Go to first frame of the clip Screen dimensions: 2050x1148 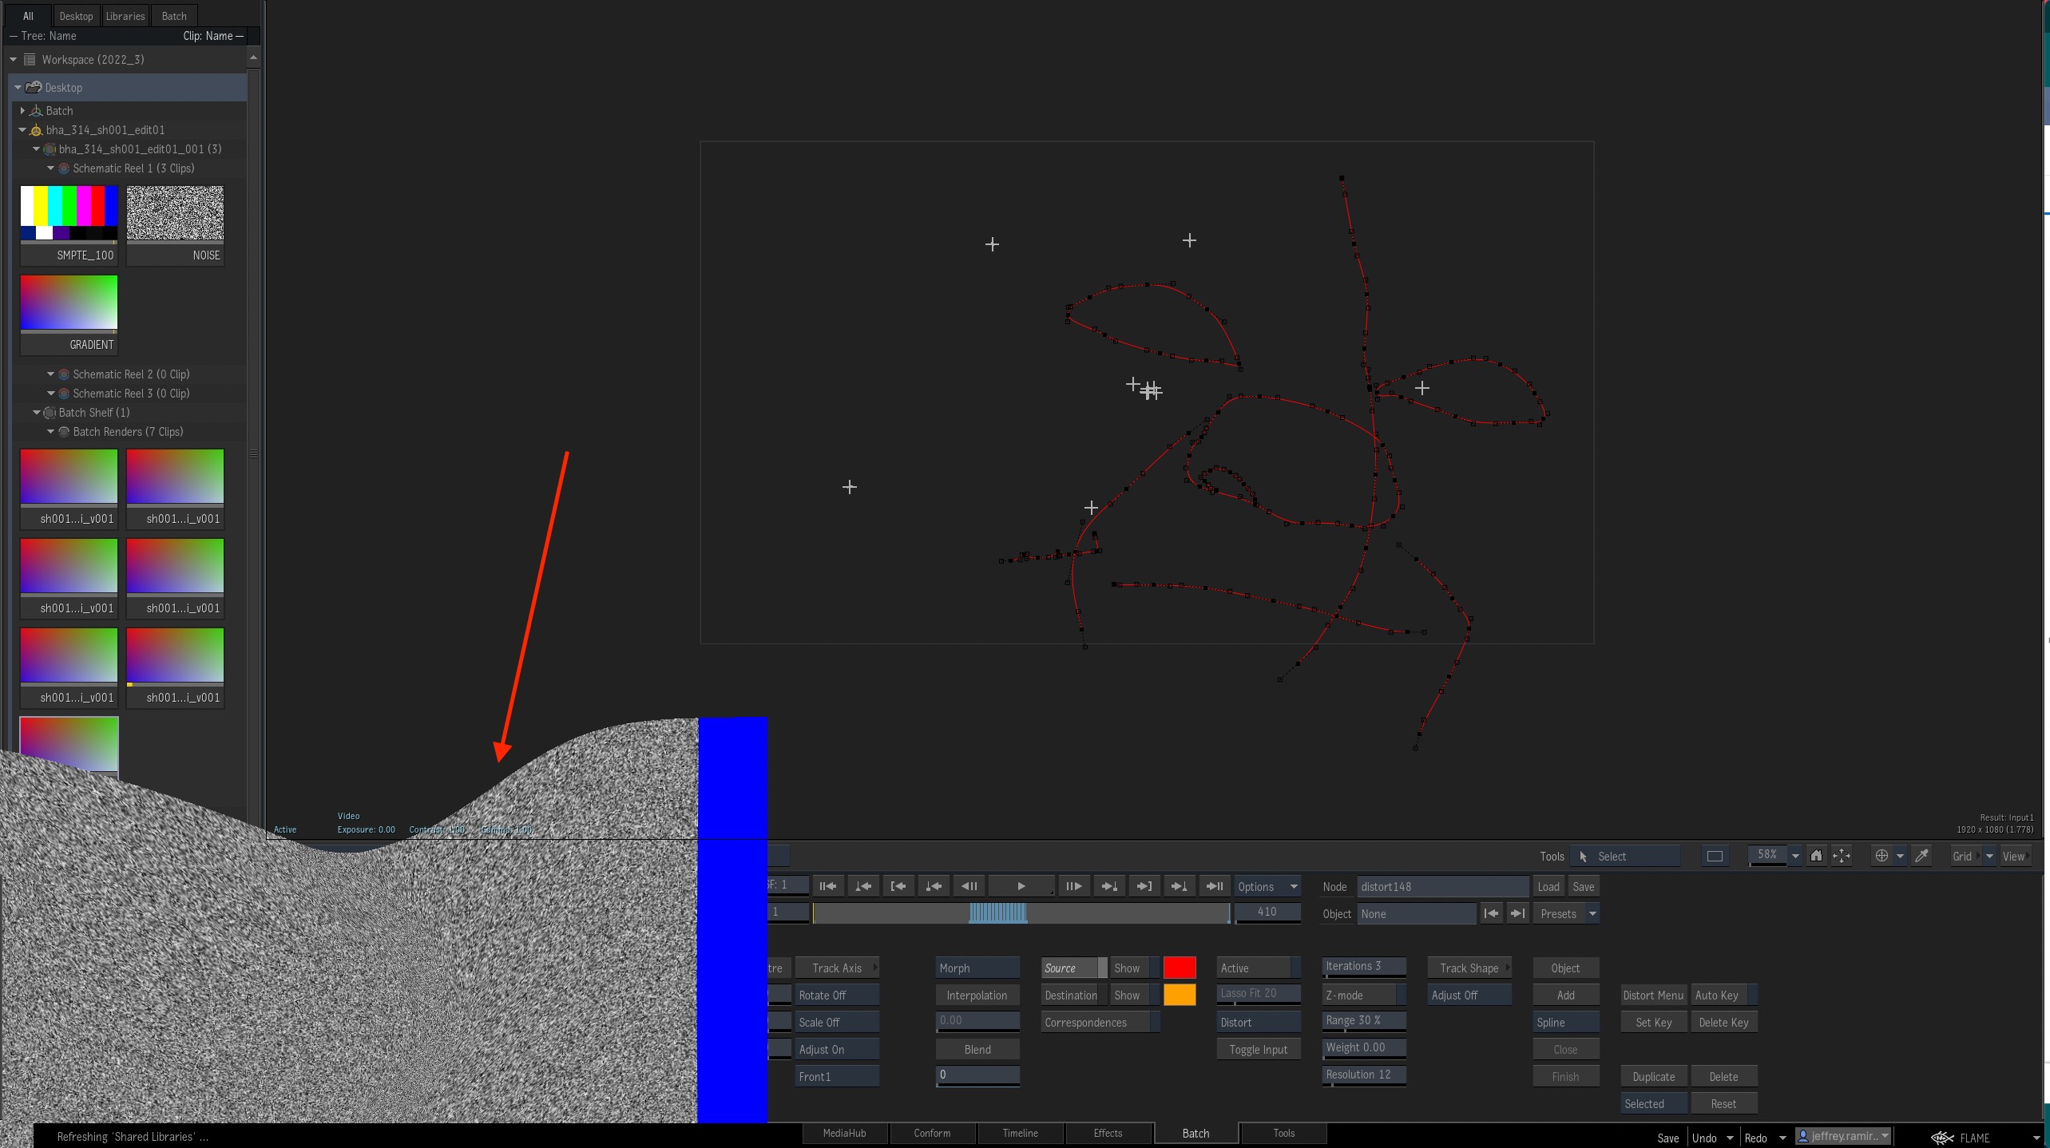pyautogui.click(x=828, y=886)
